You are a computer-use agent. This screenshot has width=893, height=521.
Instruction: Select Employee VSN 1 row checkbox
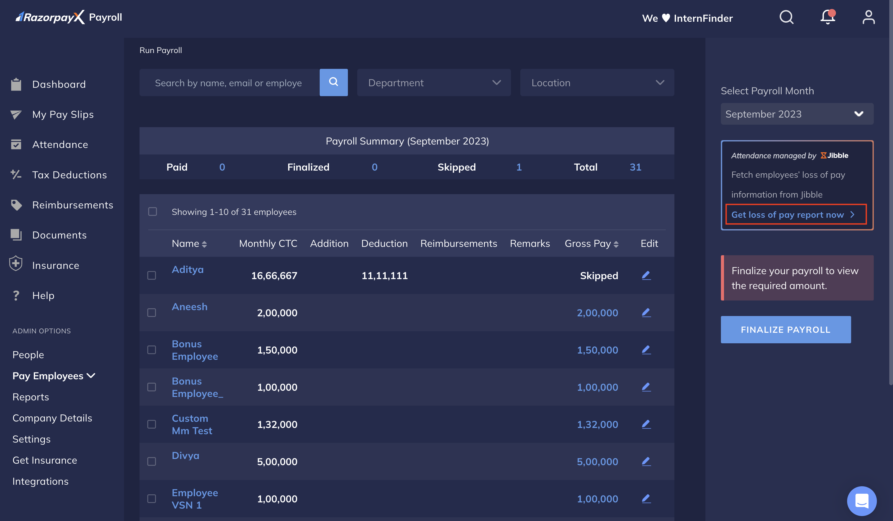pyautogui.click(x=152, y=499)
